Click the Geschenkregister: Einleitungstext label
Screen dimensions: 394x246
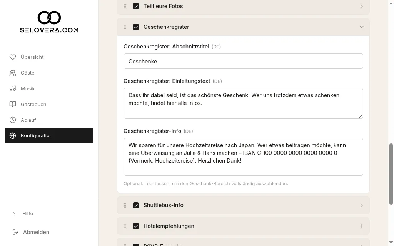tap(167, 81)
